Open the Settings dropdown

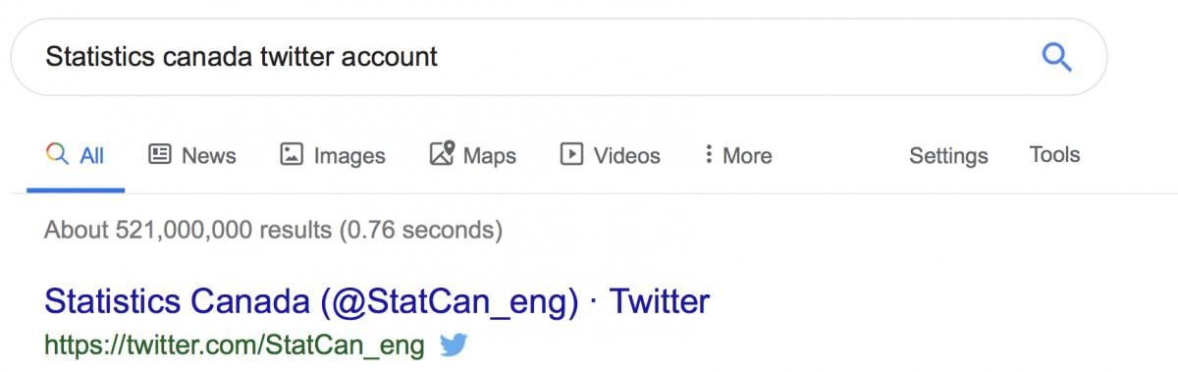tap(948, 155)
